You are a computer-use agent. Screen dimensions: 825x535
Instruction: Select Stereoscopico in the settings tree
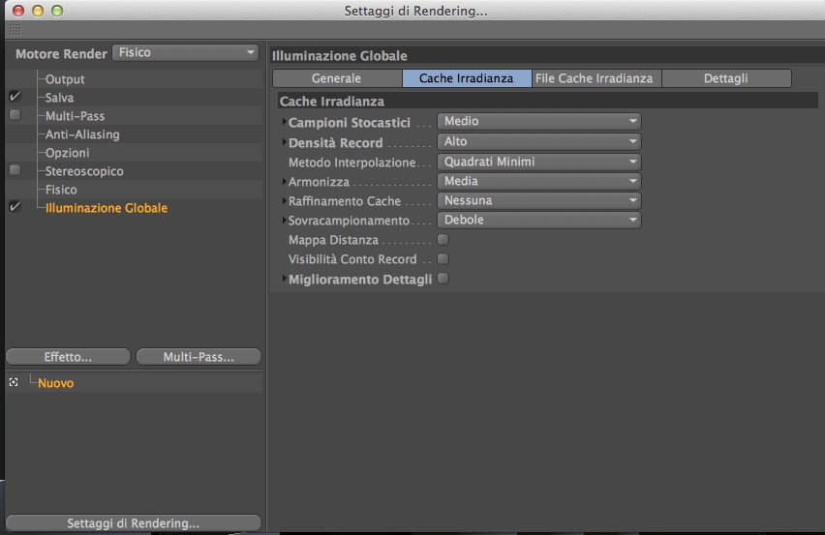[84, 171]
